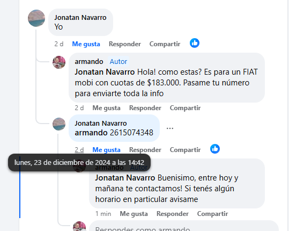Open Jonatan Navarro's avatar on the "Yo" comment
The height and width of the screenshot is (231, 289).
click(x=36, y=18)
